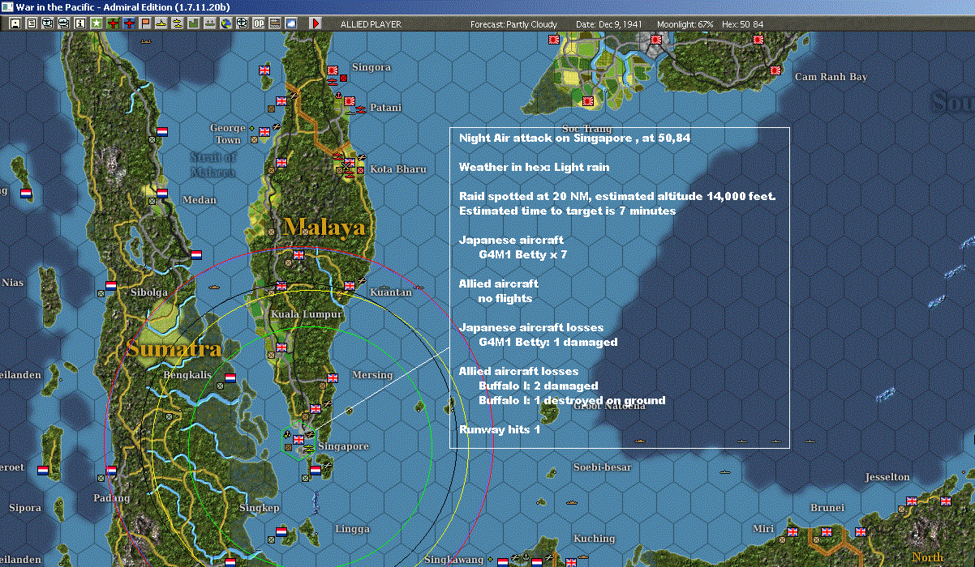Click the 'Runway hits 1' report line
The width and height of the screenshot is (975, 567).
coord(500,429)
